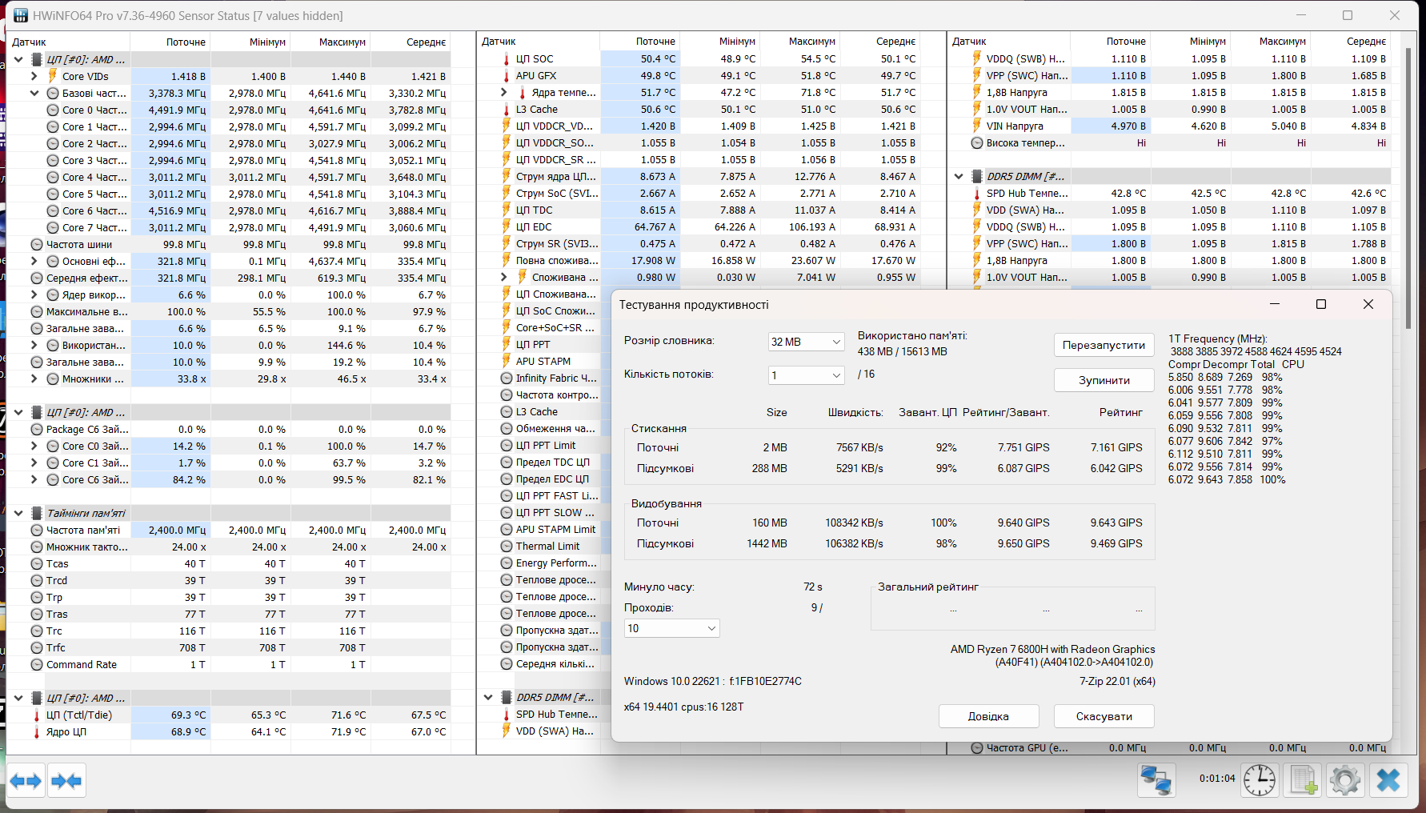Select the Tras timing row
Image resolution: width=1426 pixels, height=813 pixels.
[x=228, y=614]
